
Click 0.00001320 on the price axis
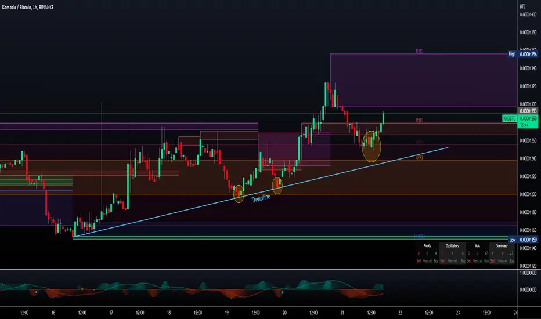[x=528, y=86]
